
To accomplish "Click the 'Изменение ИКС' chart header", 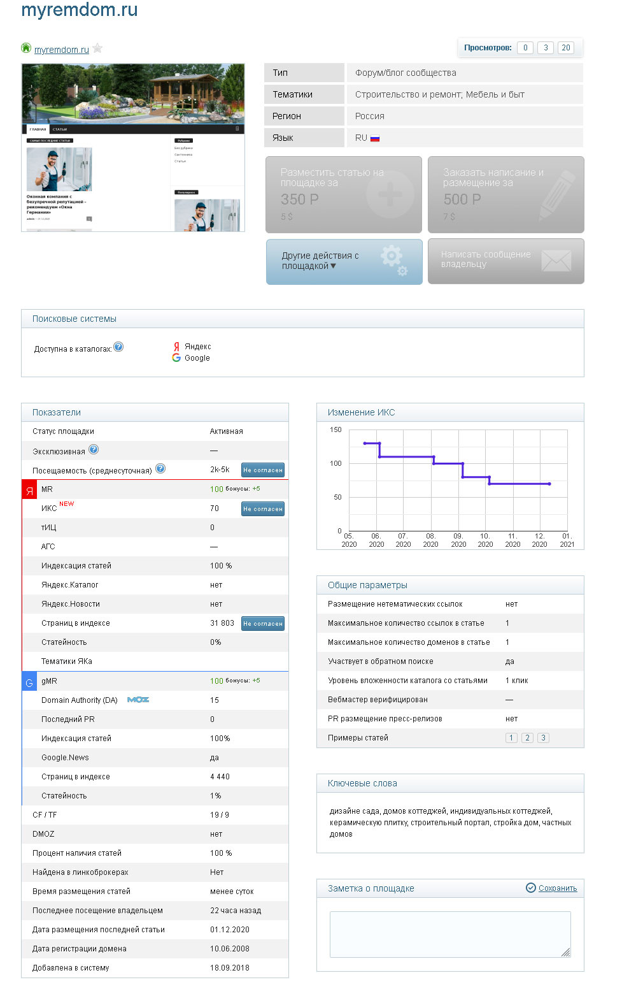I will pyautogui.click(x=361, y=412).
